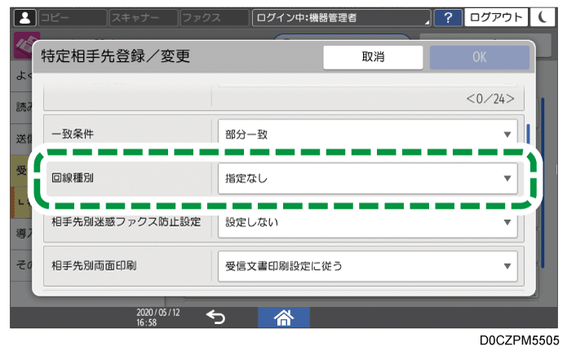Image resolution: width=567 pixels, height=351 pixels.
Task: Switch to ファクス function
Action: [215, 17]
